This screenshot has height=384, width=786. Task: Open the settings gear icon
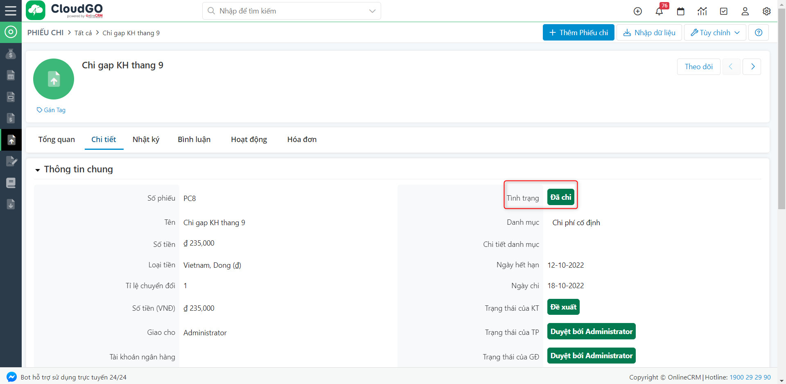click(x=767, y=11)
